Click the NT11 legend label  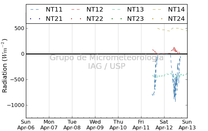click(x=54, y=10)
